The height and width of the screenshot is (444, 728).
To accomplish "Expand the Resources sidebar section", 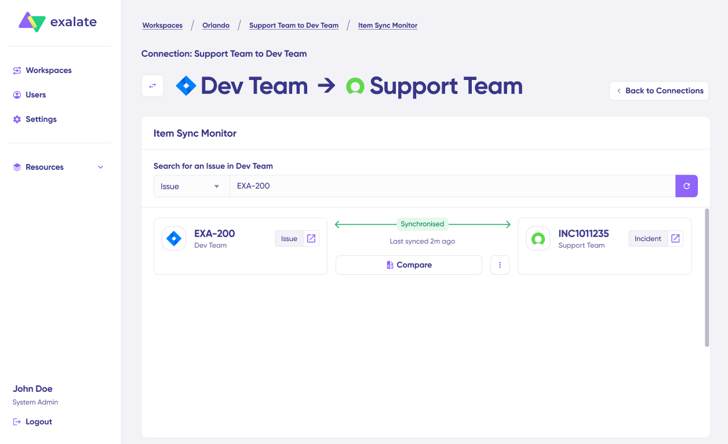I will pos(58,167).
